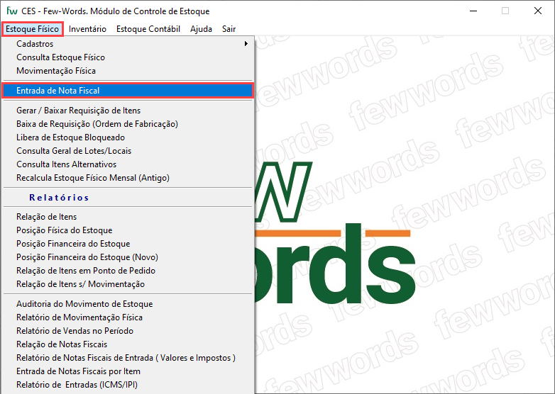Select Libera de Estoque Bloqueado
555x394 pixels.
pyautogui.click(x=128, y=137)
